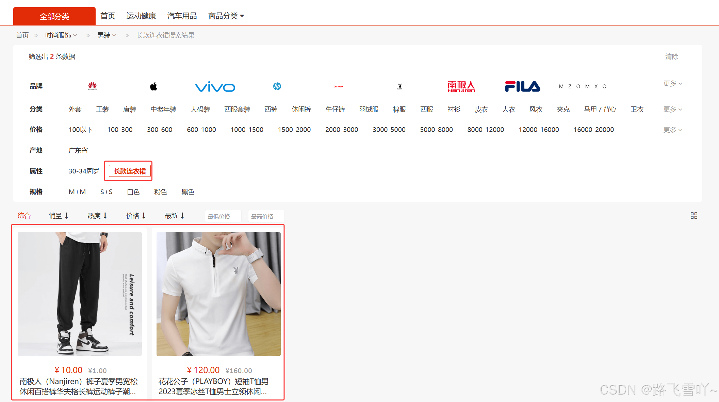Select the Playboy bunny brand logo

coord(400,86)
